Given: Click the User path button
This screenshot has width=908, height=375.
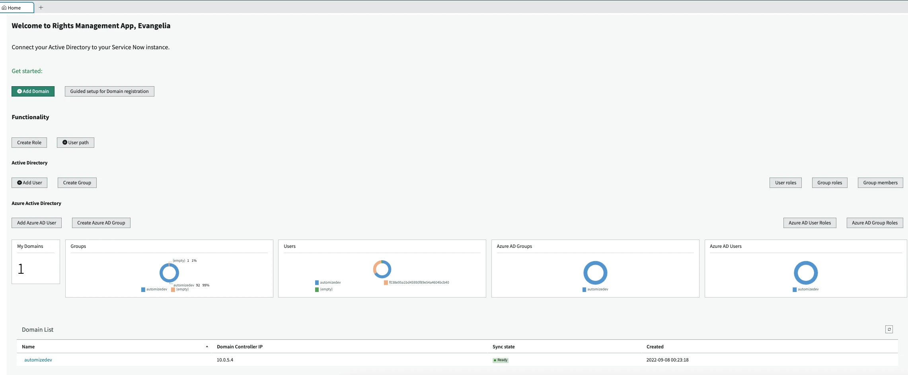Looking at the screenshot, I should pyautogui.click(x=76, y=143).
